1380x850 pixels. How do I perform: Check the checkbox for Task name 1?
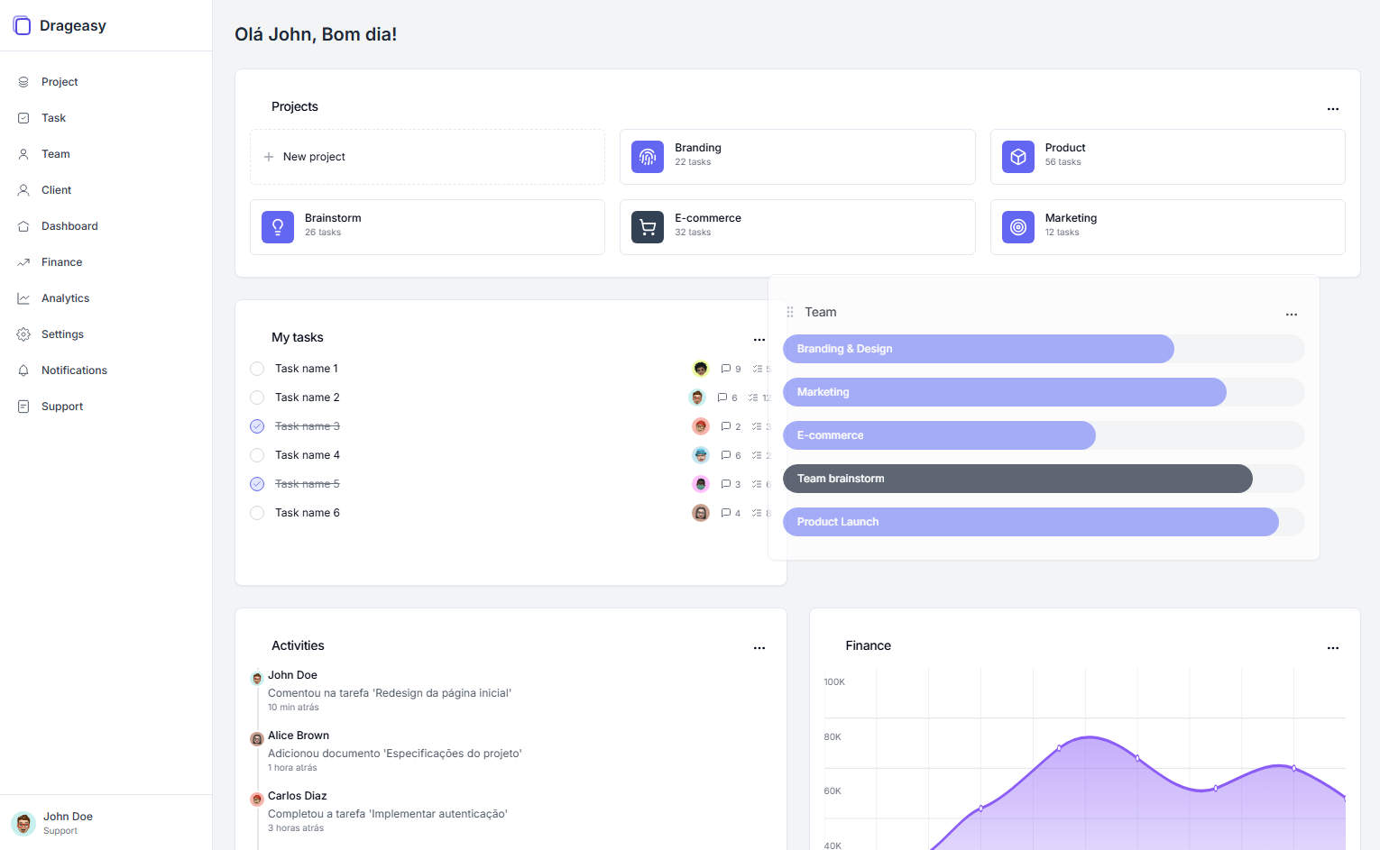[256, 368]
